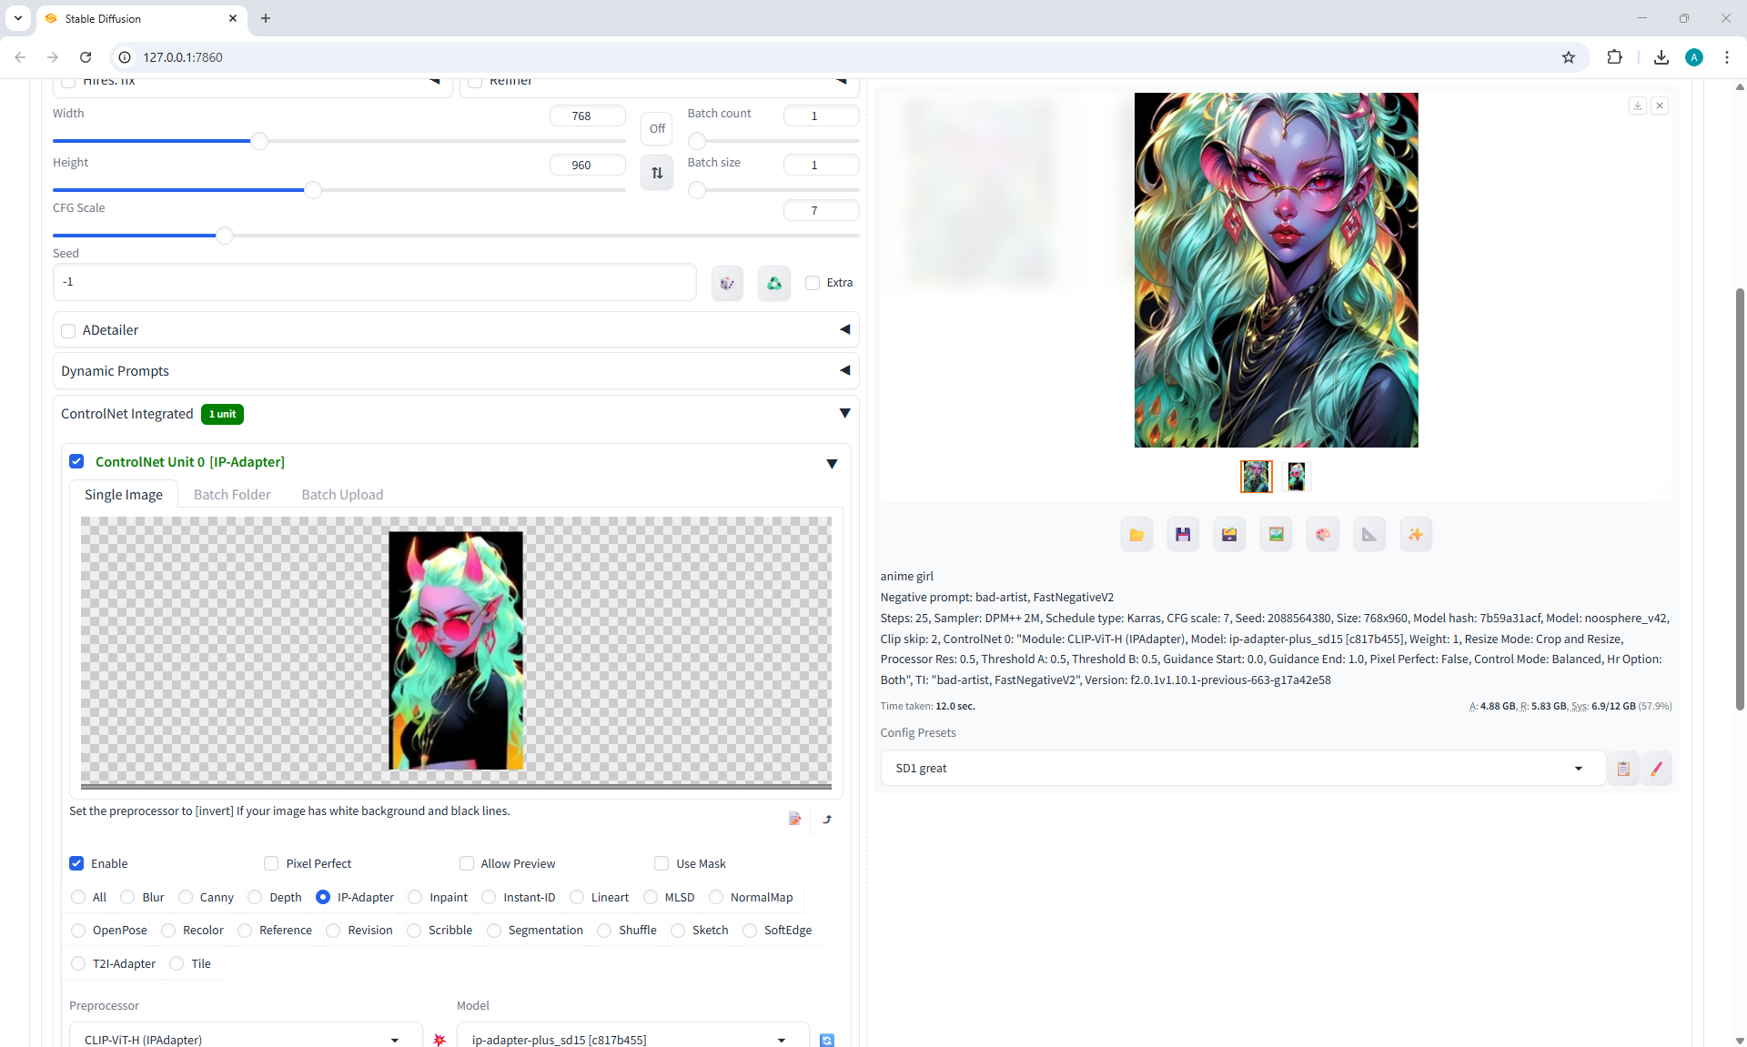Click the green recycle reuse seed icon
The width and height of the screenshot is (1747, 1047).
coord(773,283)
